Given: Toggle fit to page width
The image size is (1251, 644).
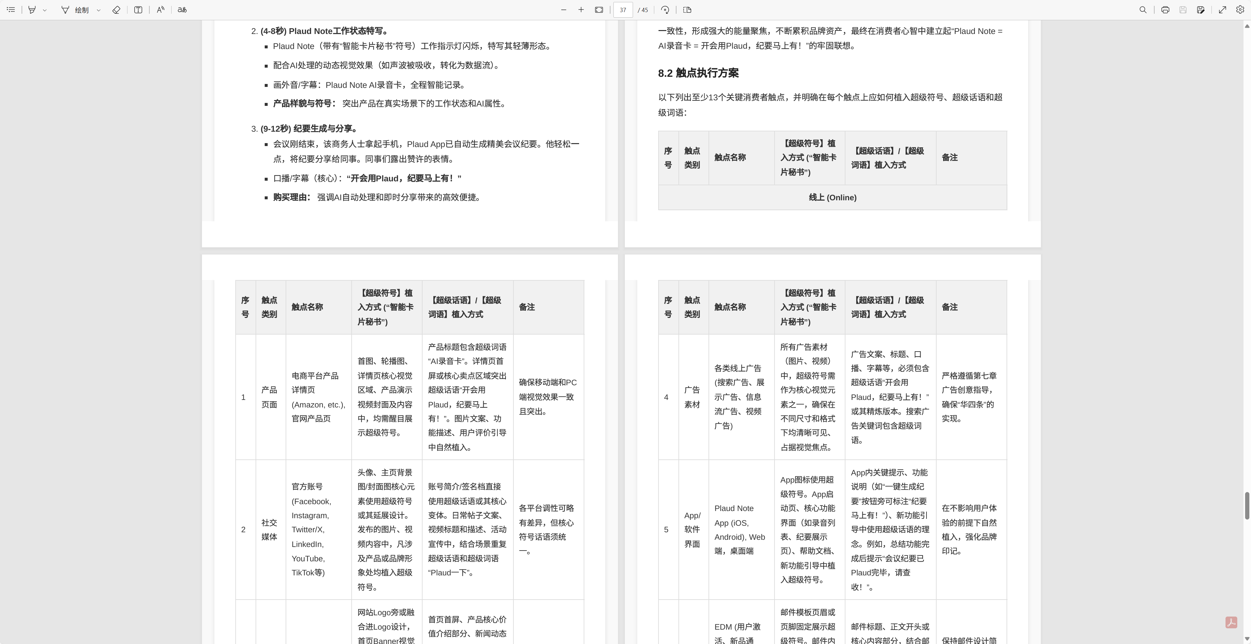Looking at the screenshot, I should [599, 10].
